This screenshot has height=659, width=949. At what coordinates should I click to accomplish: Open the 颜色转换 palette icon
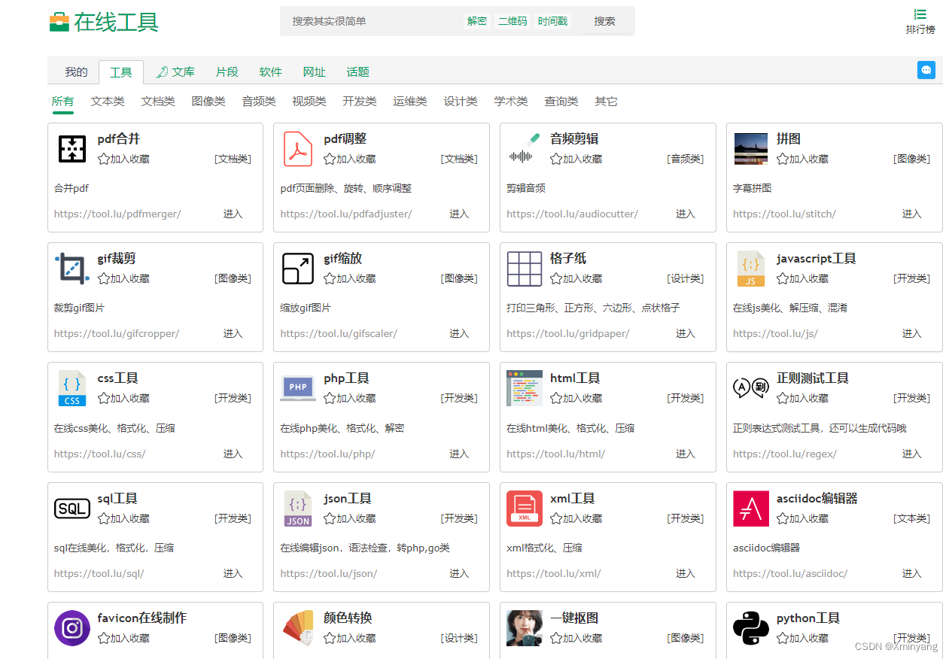coord(298,627)
